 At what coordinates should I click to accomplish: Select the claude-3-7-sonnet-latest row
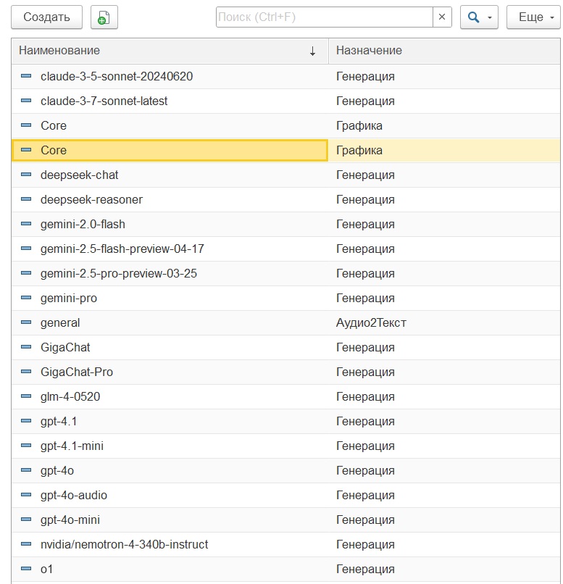click(285, 101)
